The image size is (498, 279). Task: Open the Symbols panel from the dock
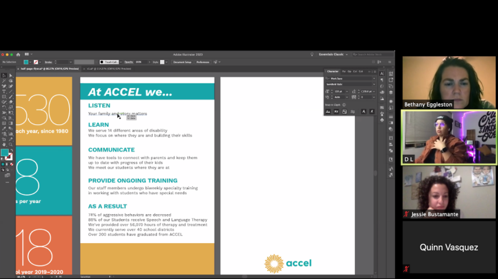(382, 120)
